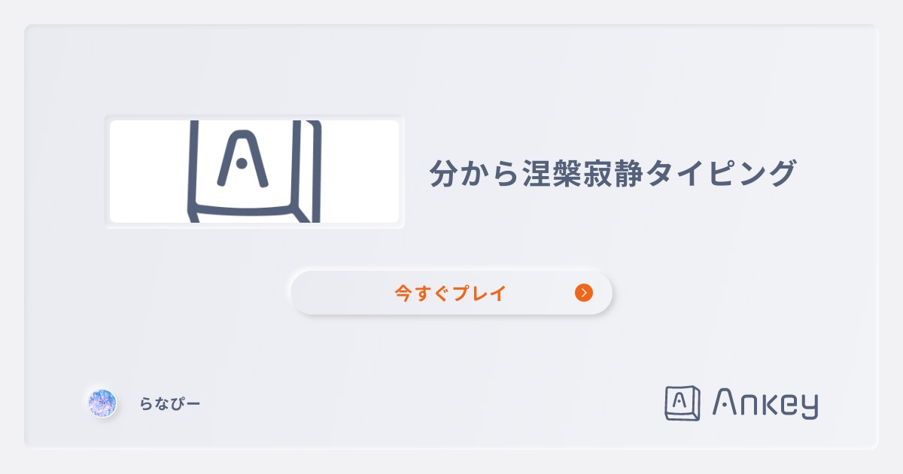Viewport: 903px width, 474px height.
Task: Open the 分から涅槃寂静タイピング title
Action: pos(613,173)
